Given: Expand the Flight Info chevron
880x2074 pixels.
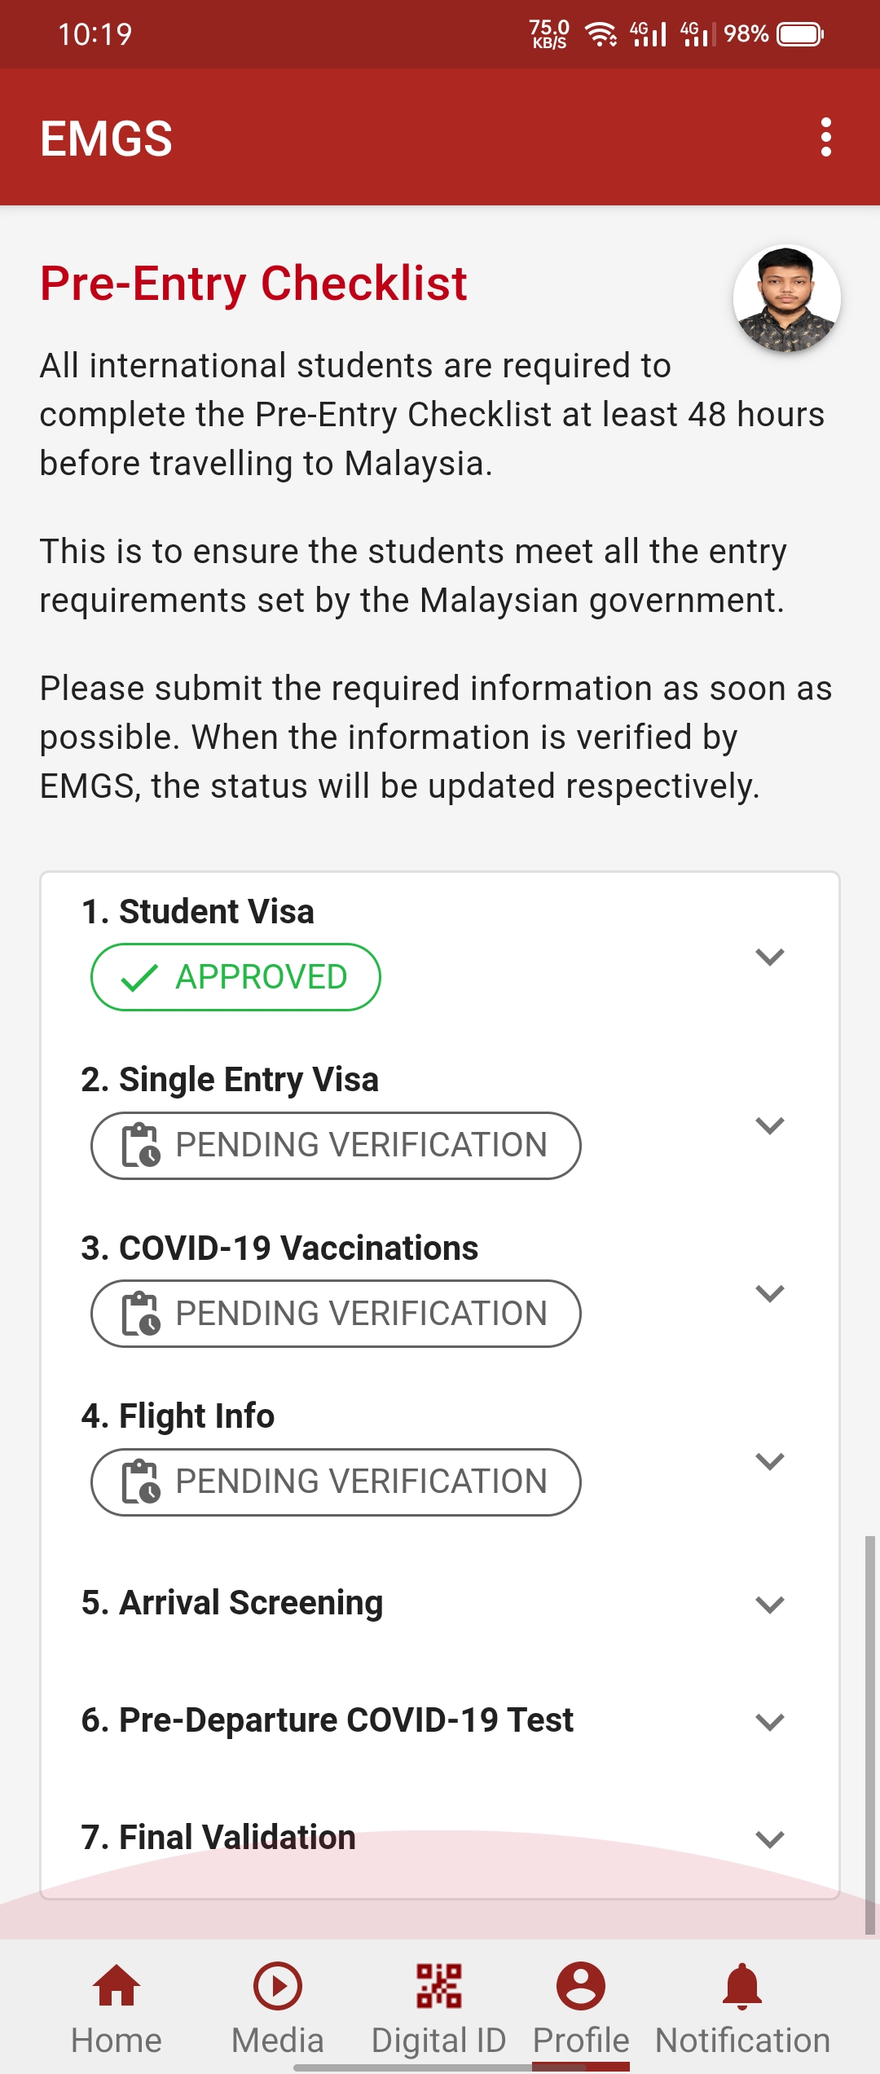Looking at the screenshot, I should click(x=770, y=1461).
